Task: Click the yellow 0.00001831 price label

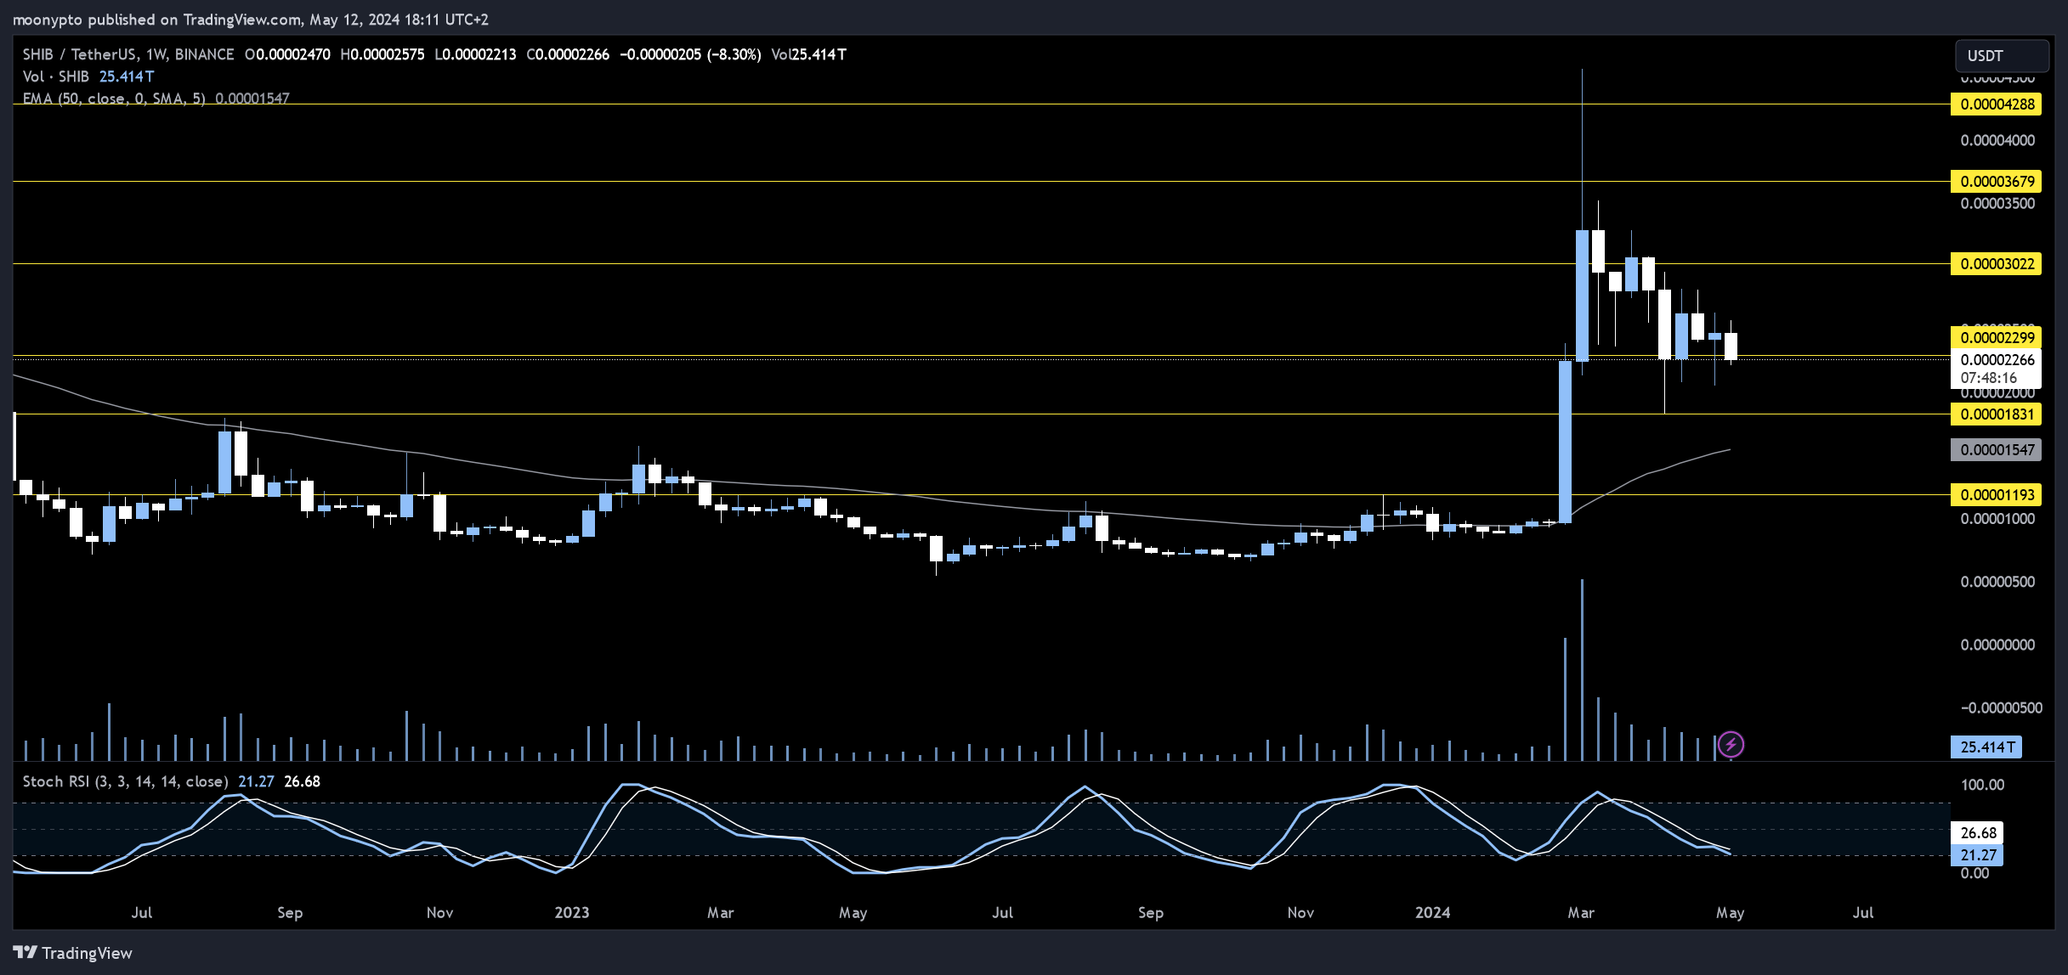Action: pyautogui.click(x=1996, y=414)
